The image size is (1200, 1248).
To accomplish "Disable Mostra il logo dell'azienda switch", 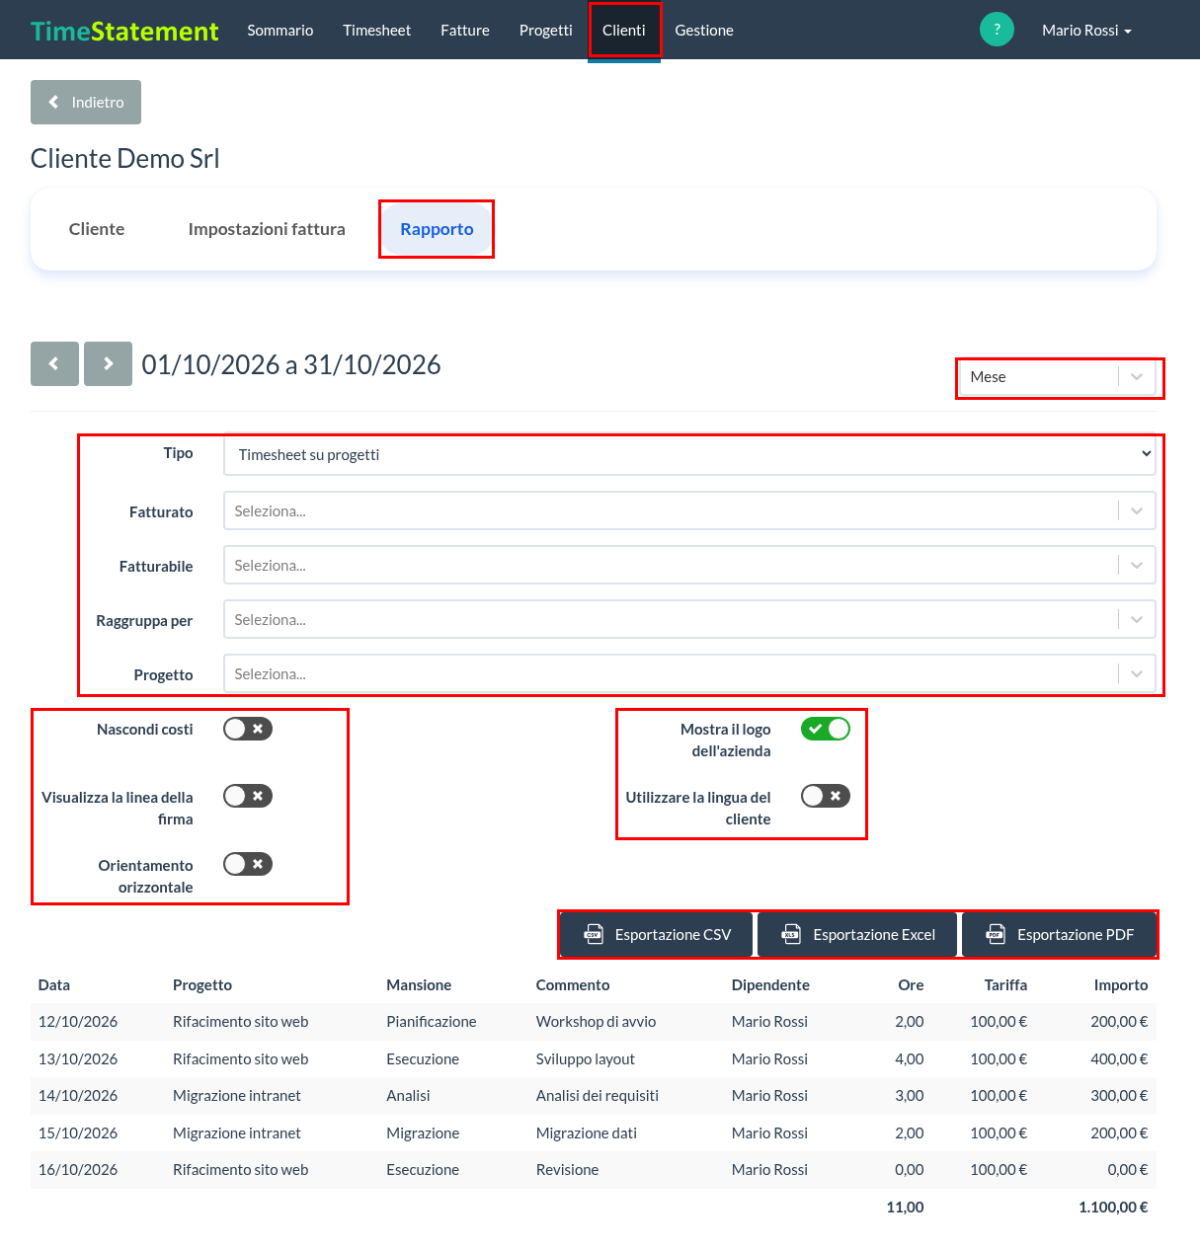I will point(825,729).
